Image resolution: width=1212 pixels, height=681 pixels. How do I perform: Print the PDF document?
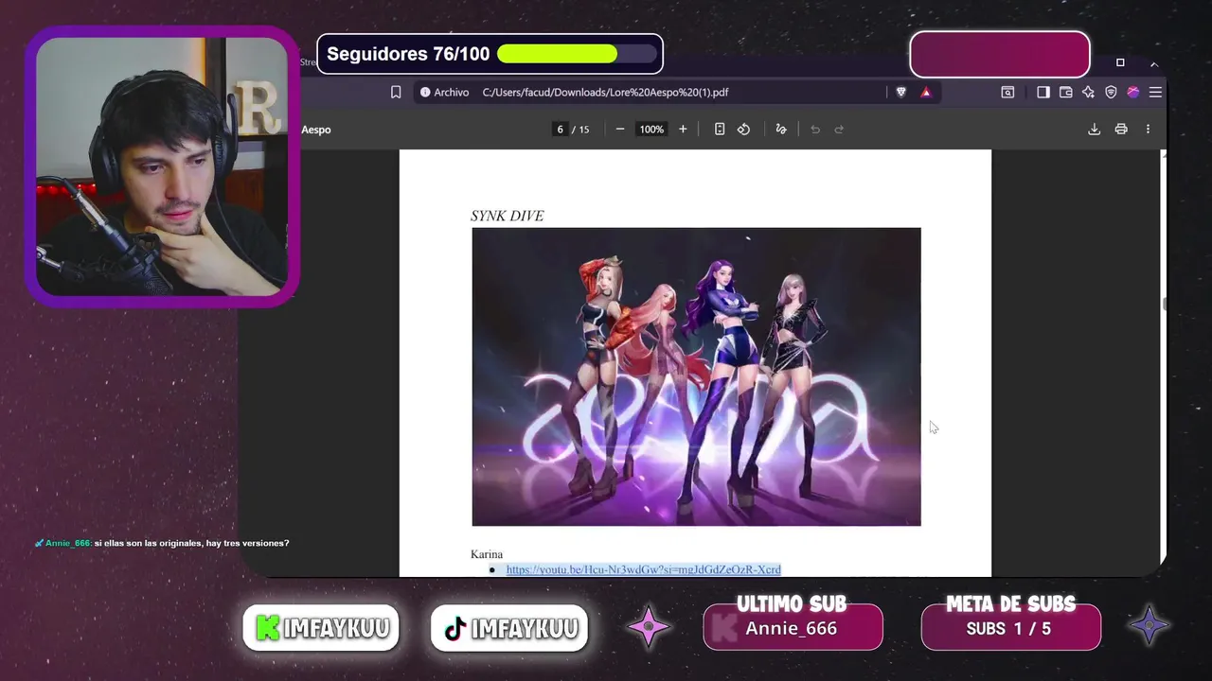pyautogui.click(x=1121, y=129)
